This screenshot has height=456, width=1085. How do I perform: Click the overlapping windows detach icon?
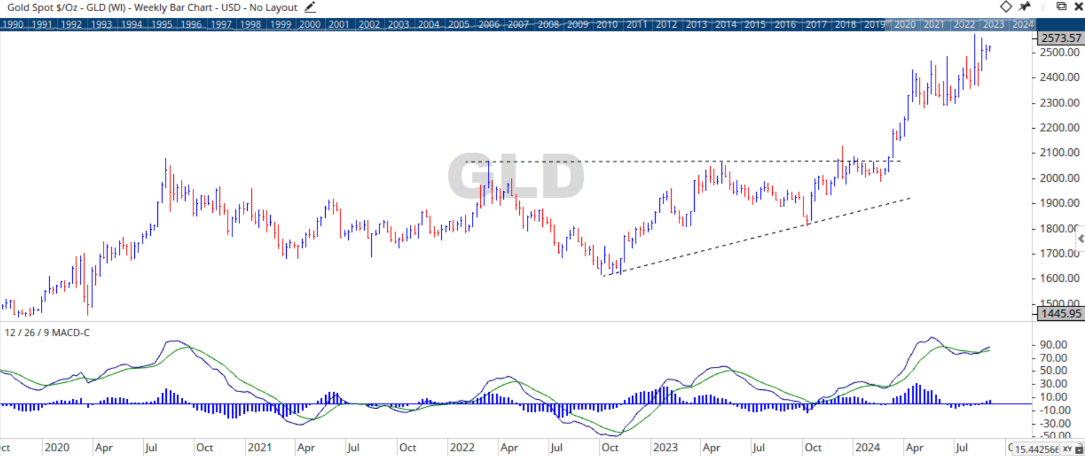[x=1061, y=6]
